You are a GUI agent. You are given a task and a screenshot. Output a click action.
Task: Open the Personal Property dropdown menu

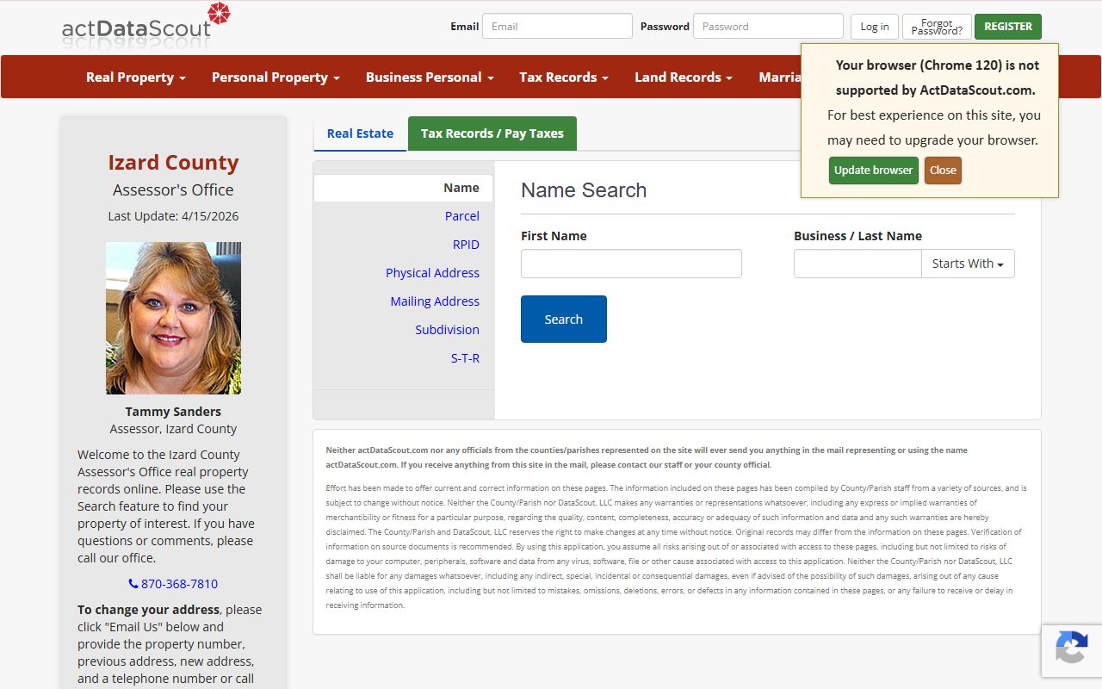pyautogui.click(x=275, y=77)
